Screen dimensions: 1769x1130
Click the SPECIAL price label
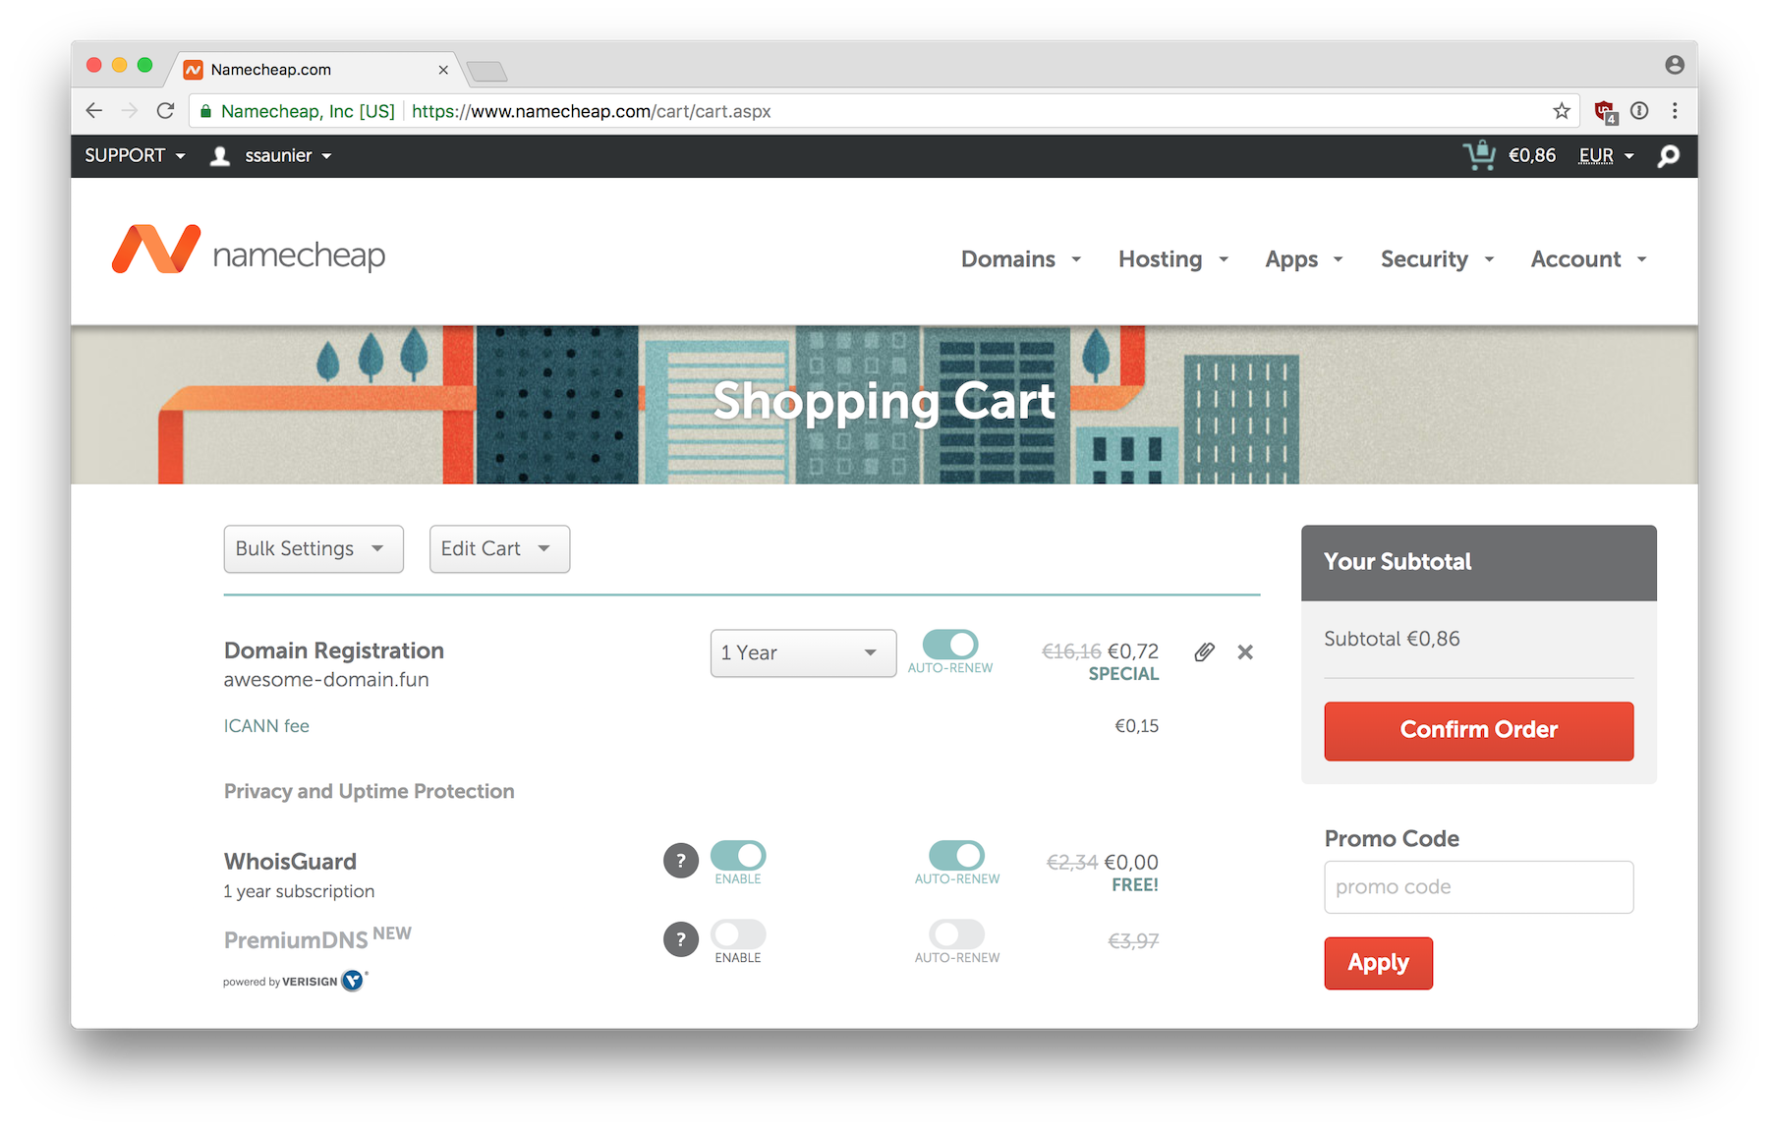click(x=1123, y=674)
